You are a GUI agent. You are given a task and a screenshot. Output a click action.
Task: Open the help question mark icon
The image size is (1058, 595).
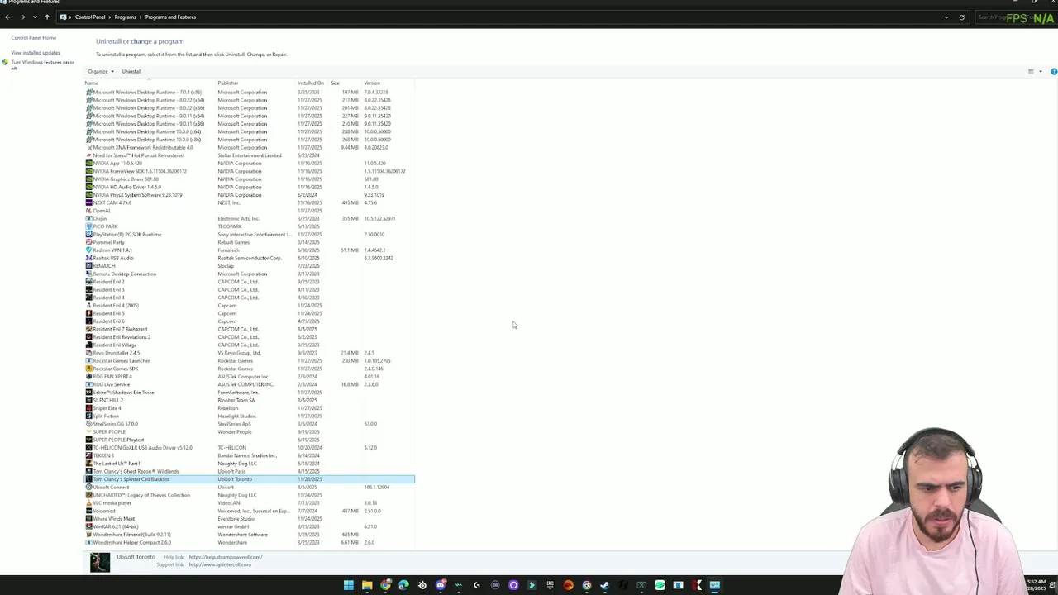coord(1053,72)
